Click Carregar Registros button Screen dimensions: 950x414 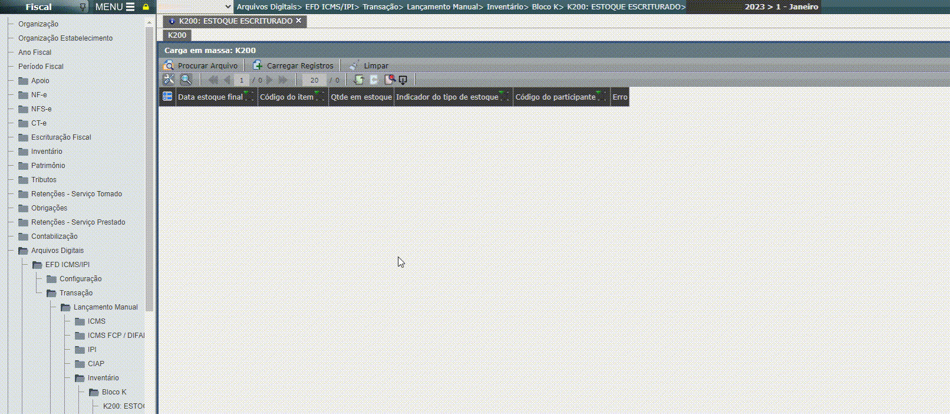pos(293,65)
